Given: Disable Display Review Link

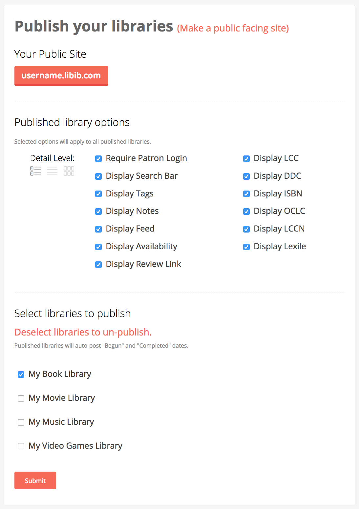Looking at the screenshot, I should pos(98,265).
